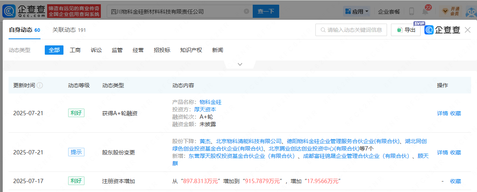This screenshot has height=192, width=477.
Task: Click the 注册资本增加 type cell
Action: click(118, 181)
